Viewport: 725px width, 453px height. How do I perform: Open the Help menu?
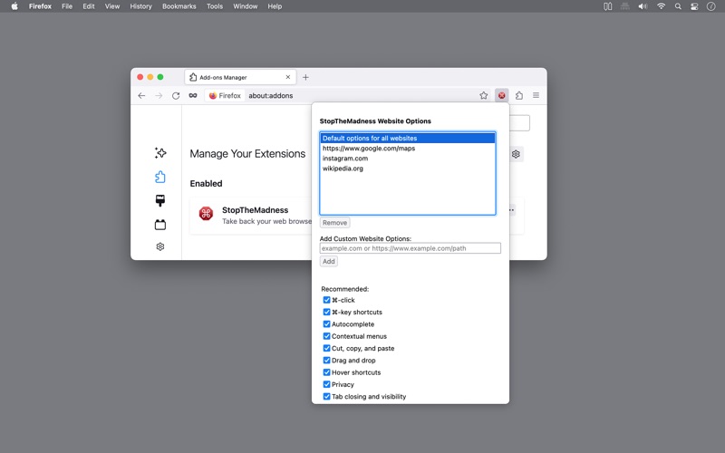(275, 6)
